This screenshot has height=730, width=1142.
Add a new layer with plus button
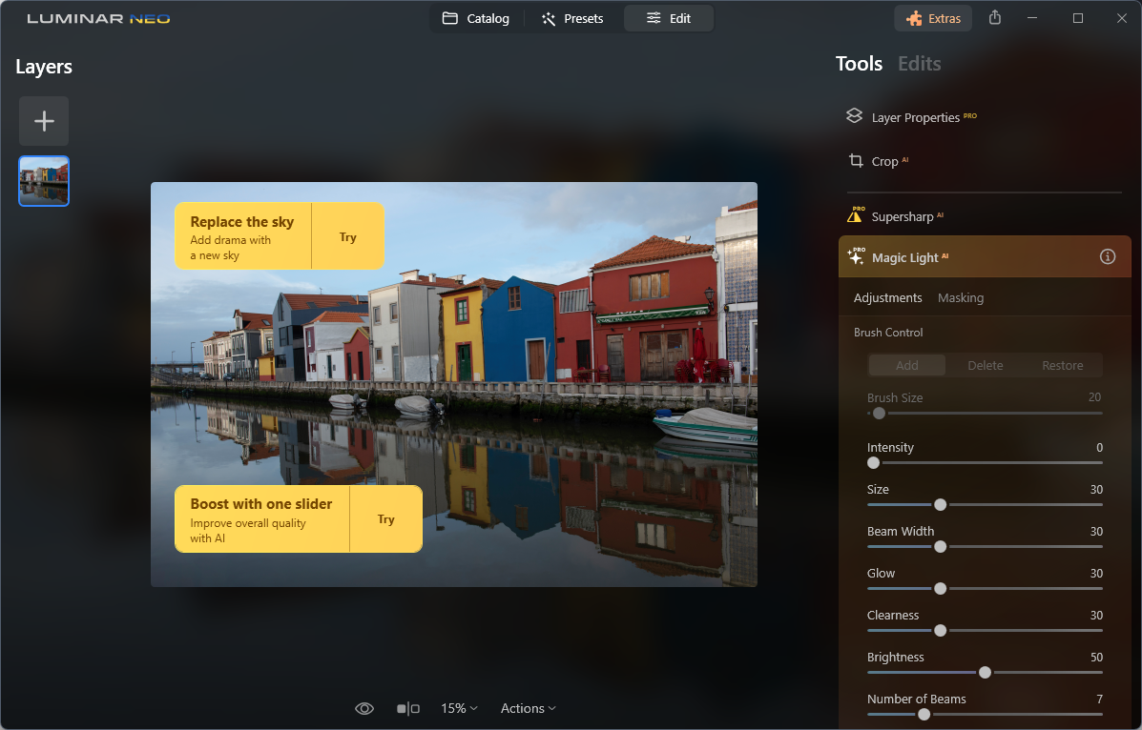(x=44, y=121)
